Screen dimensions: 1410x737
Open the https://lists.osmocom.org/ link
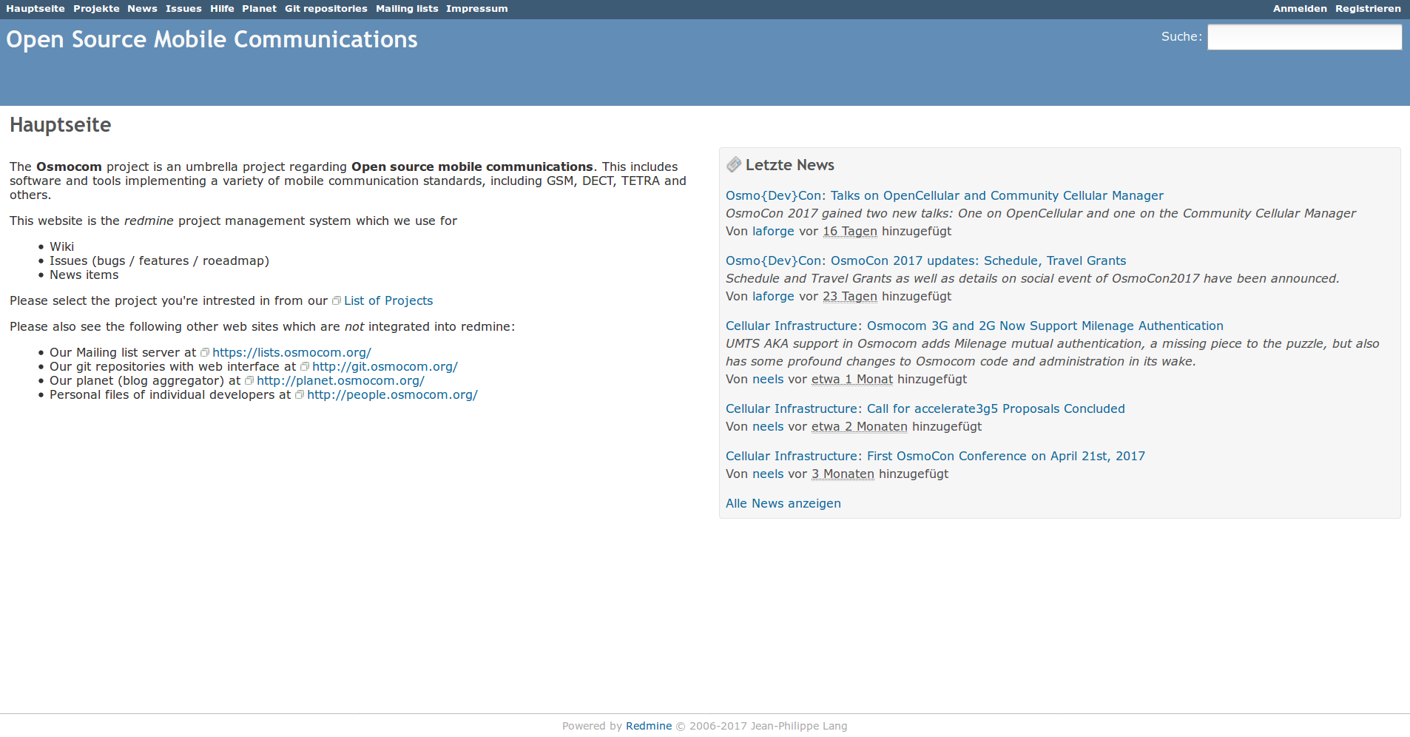coord(291,352)
